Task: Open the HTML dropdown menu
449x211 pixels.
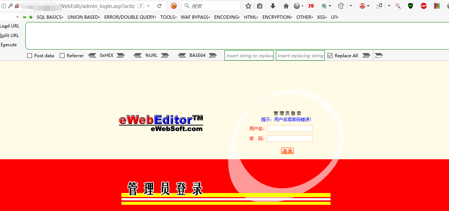Action: (251, 17)
